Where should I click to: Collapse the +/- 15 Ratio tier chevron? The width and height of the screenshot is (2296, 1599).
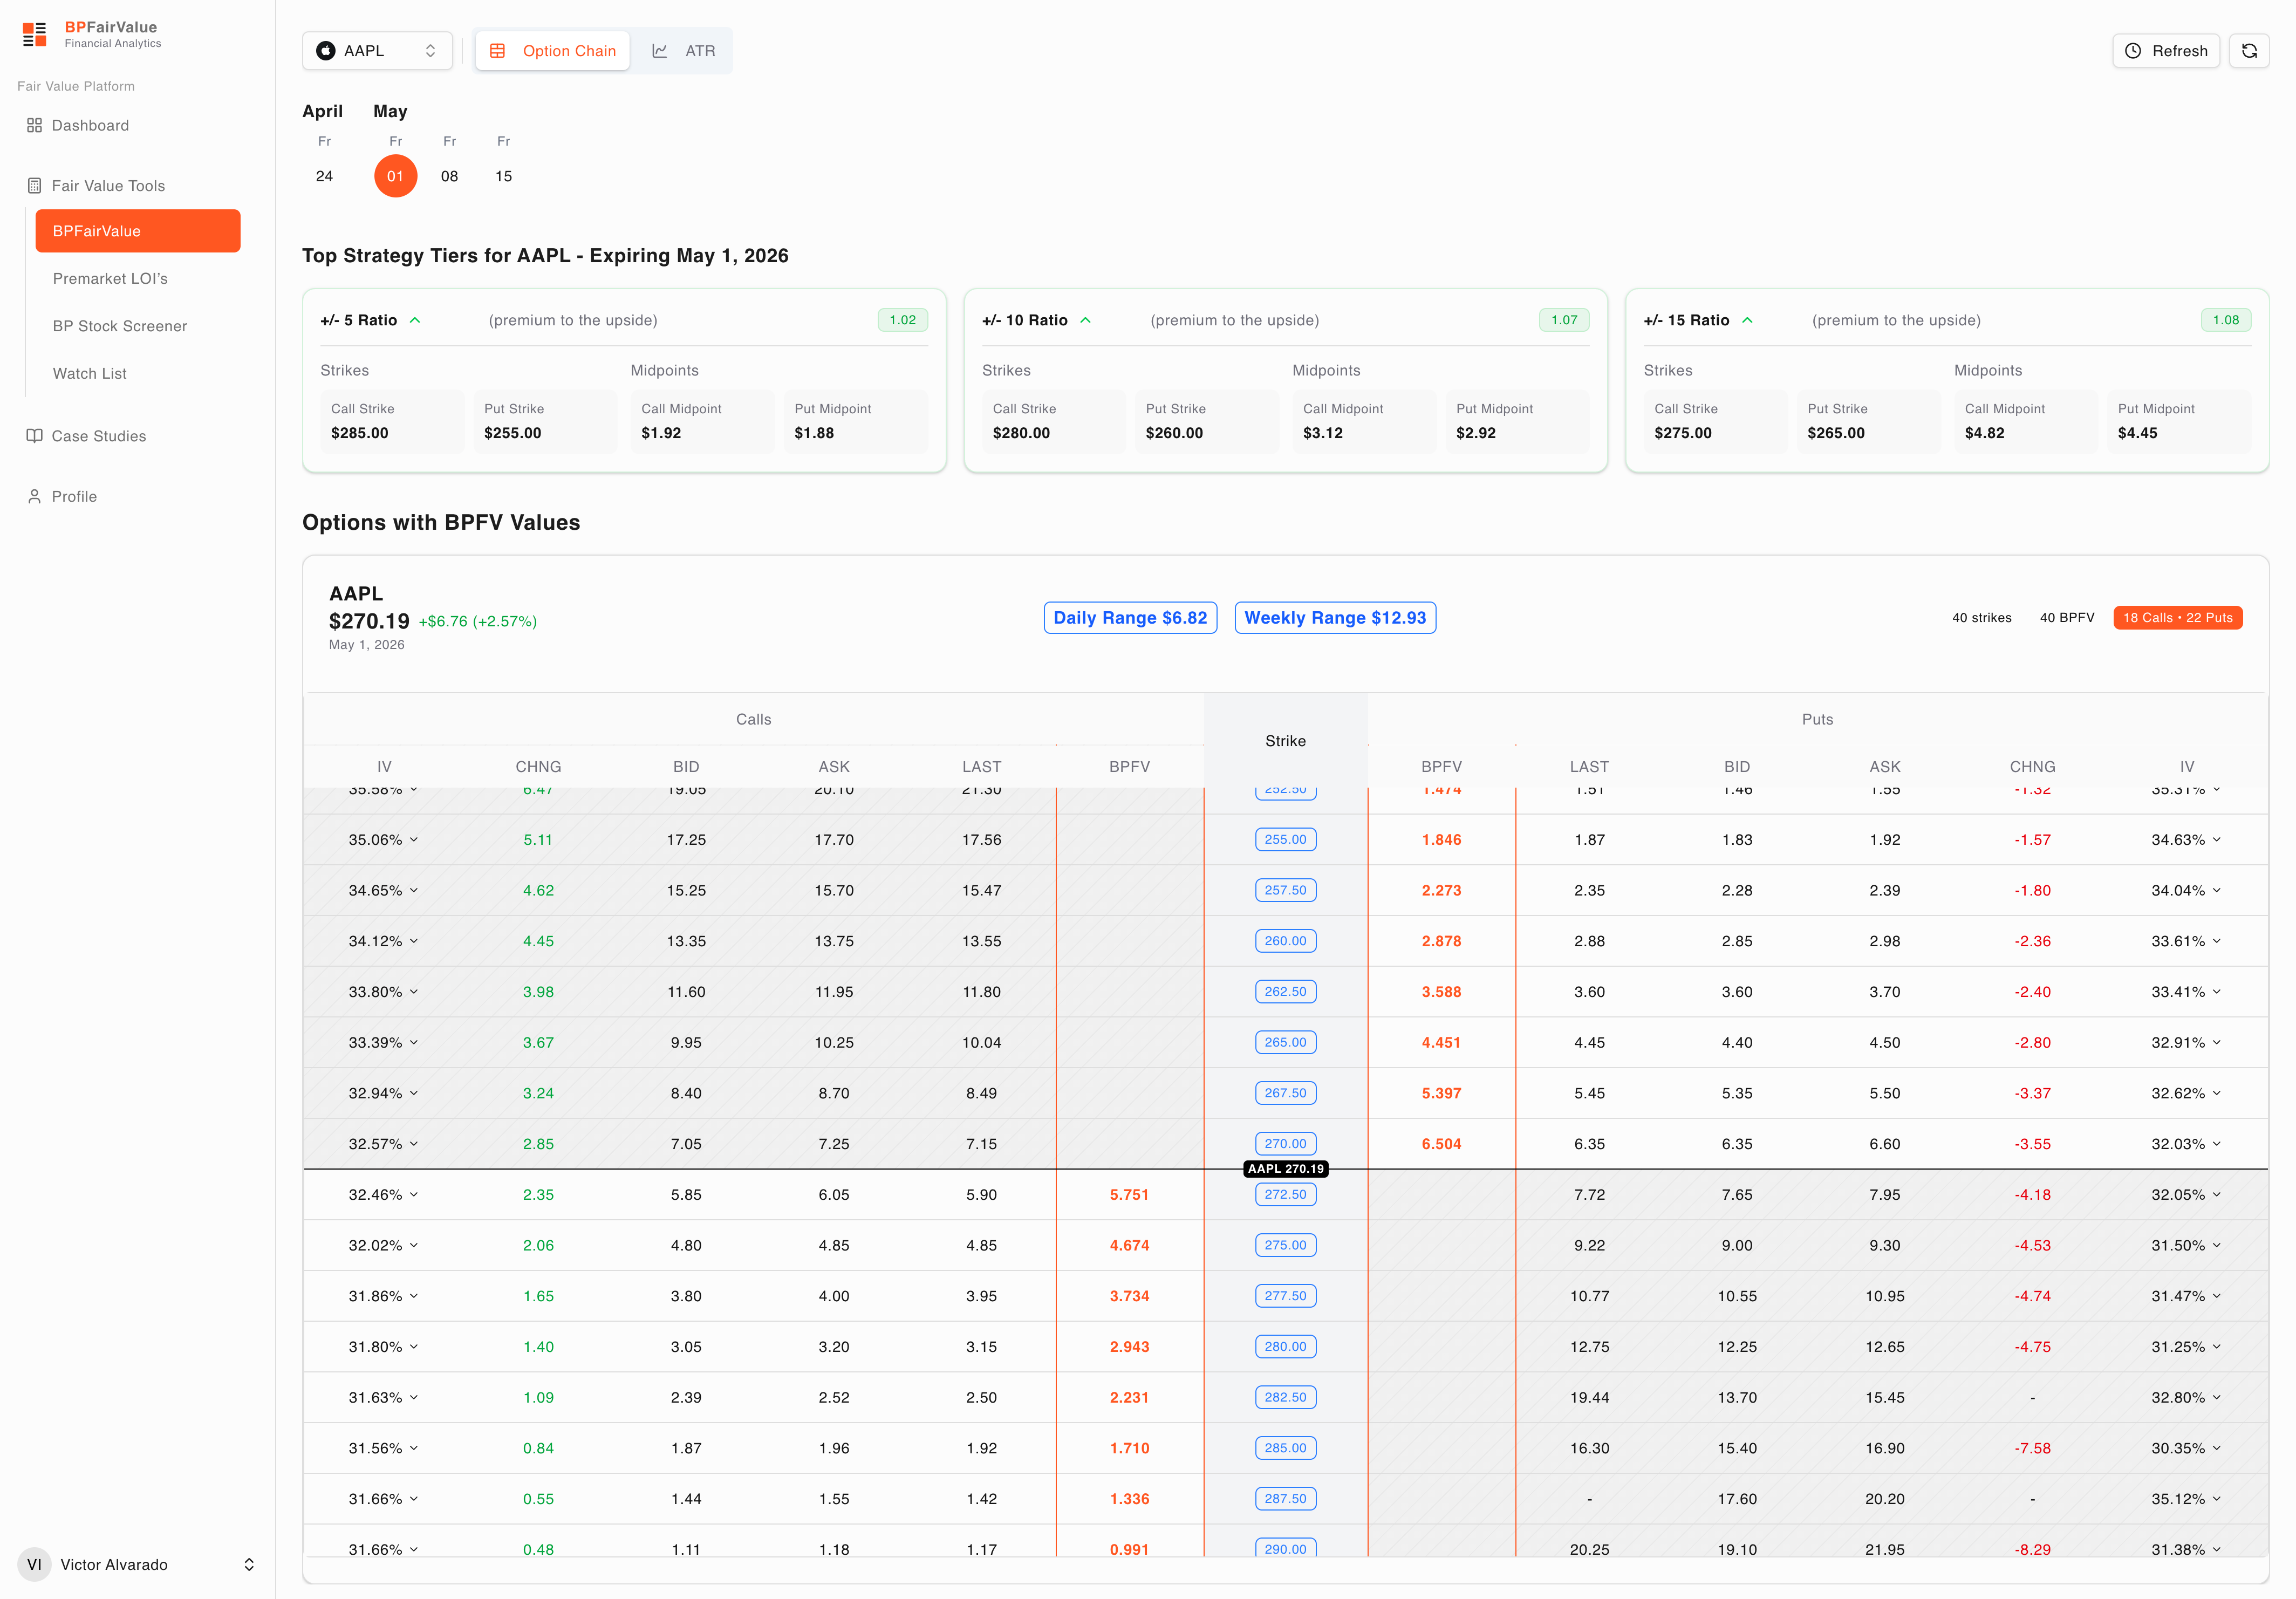point(1747,320)
